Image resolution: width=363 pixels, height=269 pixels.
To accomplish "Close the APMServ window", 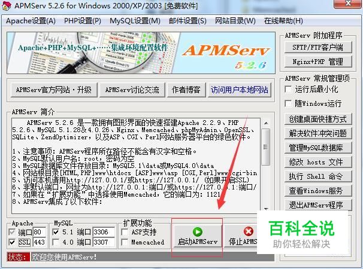I will (x=348, y=4).
